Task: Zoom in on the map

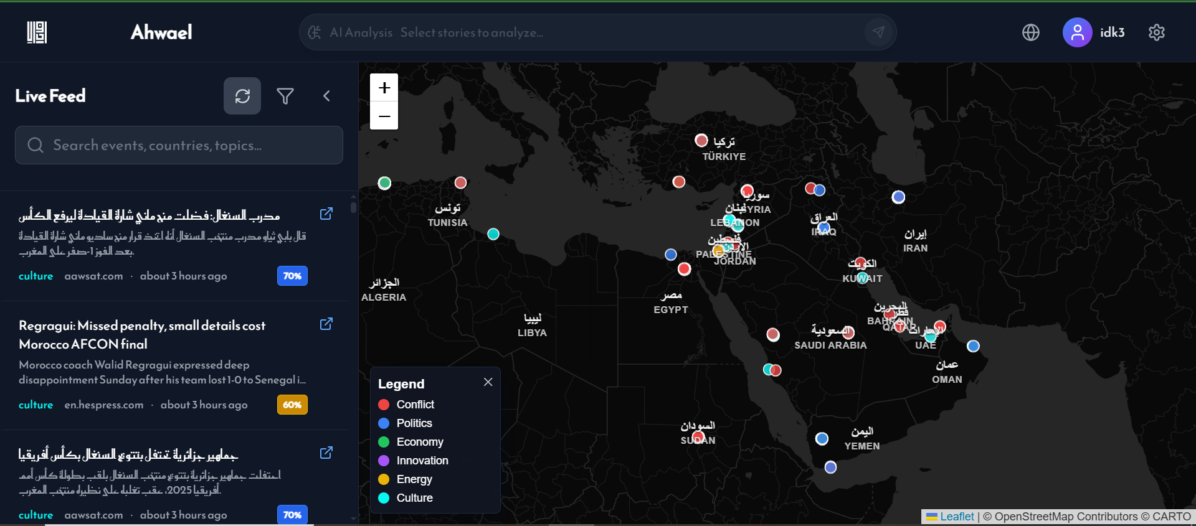Action: coord(384,88)
